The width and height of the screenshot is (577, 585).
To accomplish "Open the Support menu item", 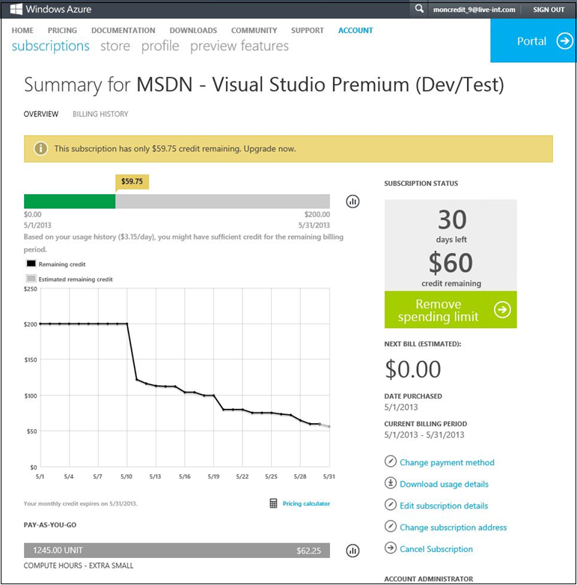I will click(308, 30).
